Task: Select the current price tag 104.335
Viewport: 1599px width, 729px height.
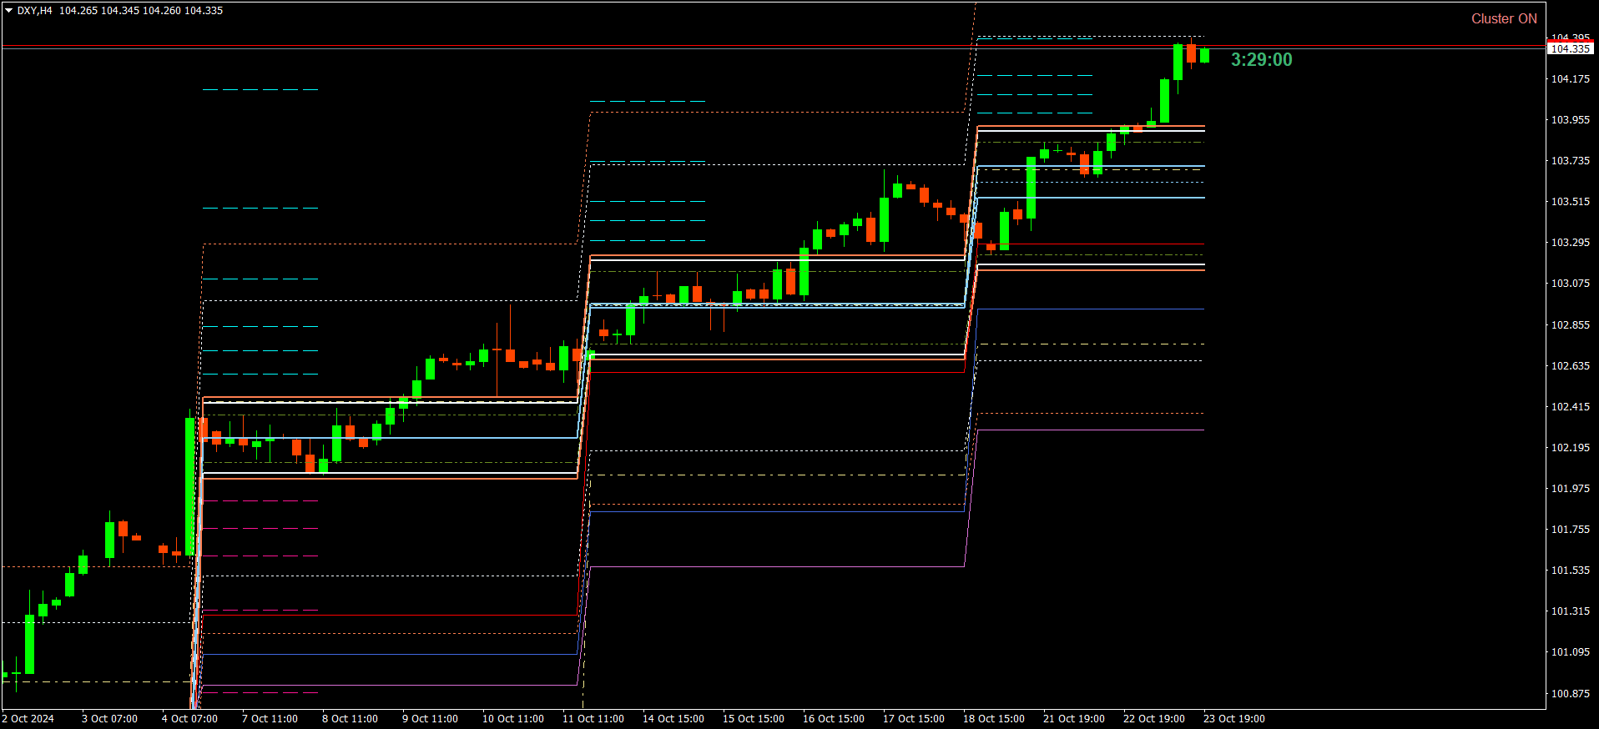Action: [x=1570, y=49]
